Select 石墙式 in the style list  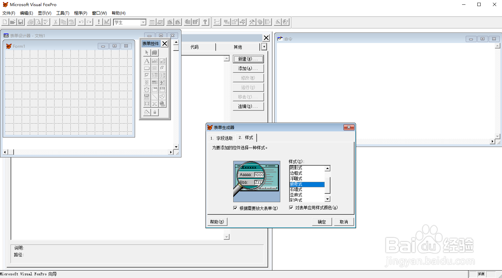pos(307,190)
